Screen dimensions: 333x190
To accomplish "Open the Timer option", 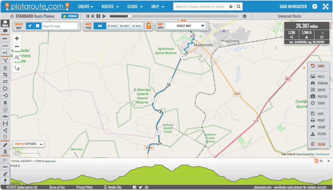I will 318,103.
